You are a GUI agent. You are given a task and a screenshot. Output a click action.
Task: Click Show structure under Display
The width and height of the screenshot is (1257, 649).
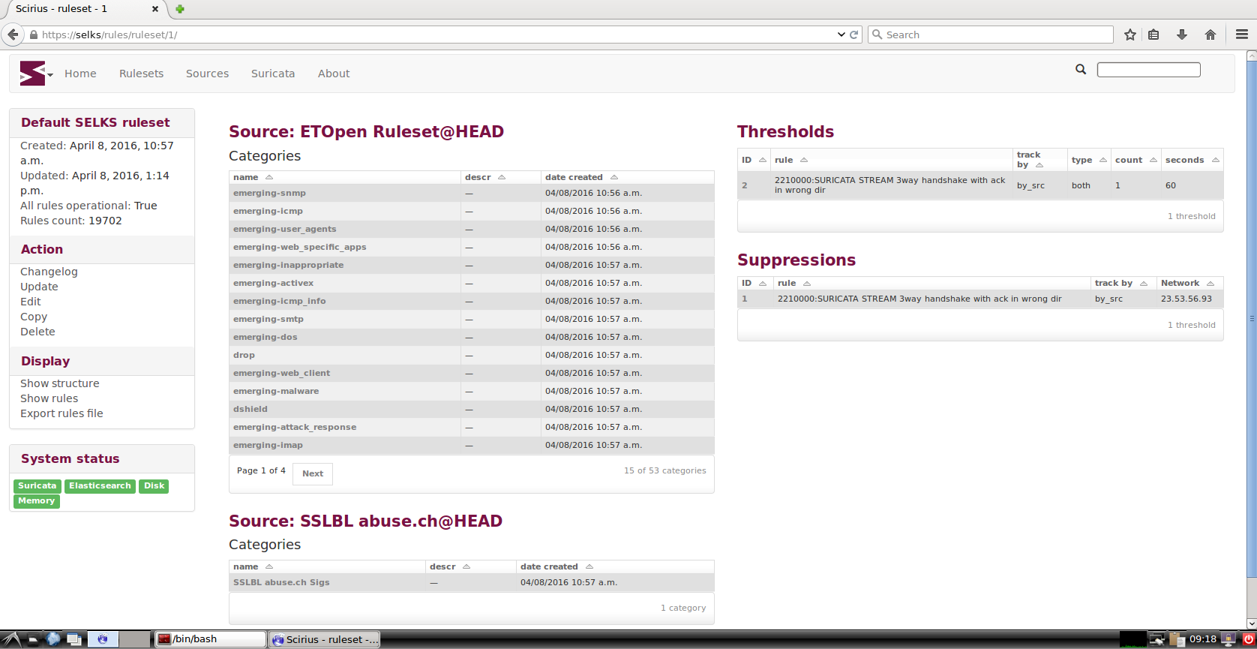(x=60, y=383)
